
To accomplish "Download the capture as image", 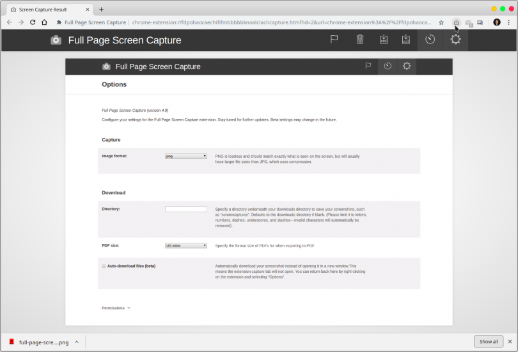I will tap(406, 39).
